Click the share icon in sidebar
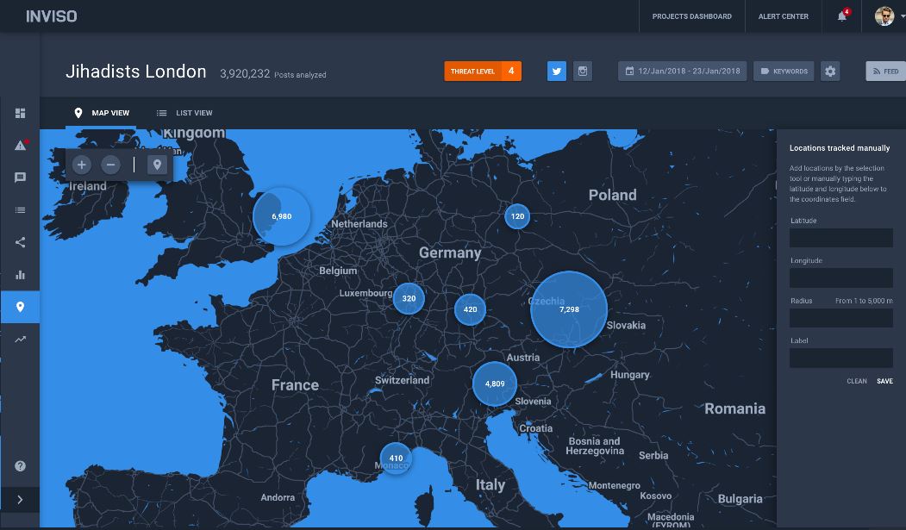Screen dimensions: 906x530 pyautogui.click(x=20, y=242)
